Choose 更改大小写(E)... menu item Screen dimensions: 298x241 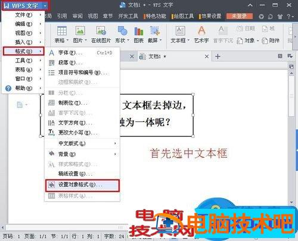82,133
